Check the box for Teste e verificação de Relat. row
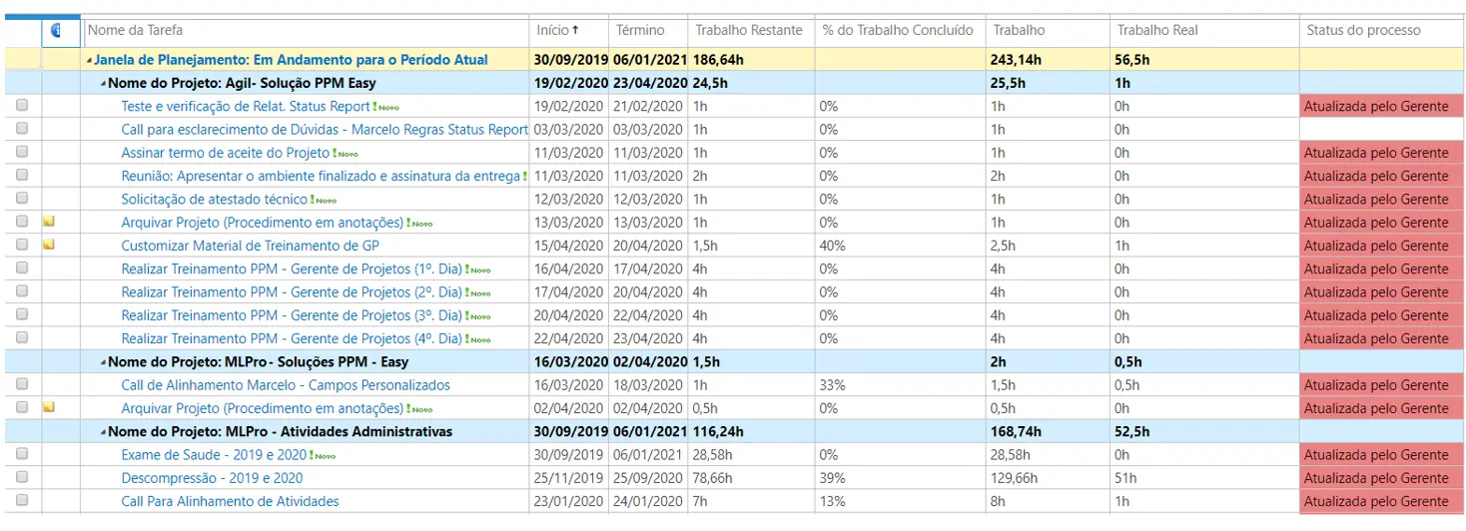1466x531 pixels. 22,105
